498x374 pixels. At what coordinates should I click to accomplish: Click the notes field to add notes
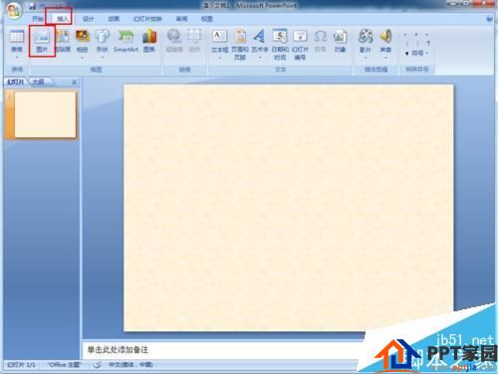pyautogui.click(x=222, y=350)
